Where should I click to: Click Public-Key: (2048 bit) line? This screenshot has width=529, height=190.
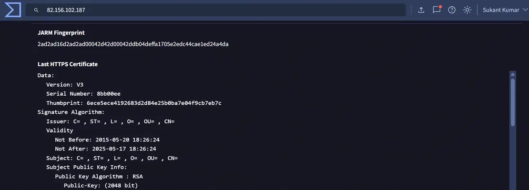point(101,185)
